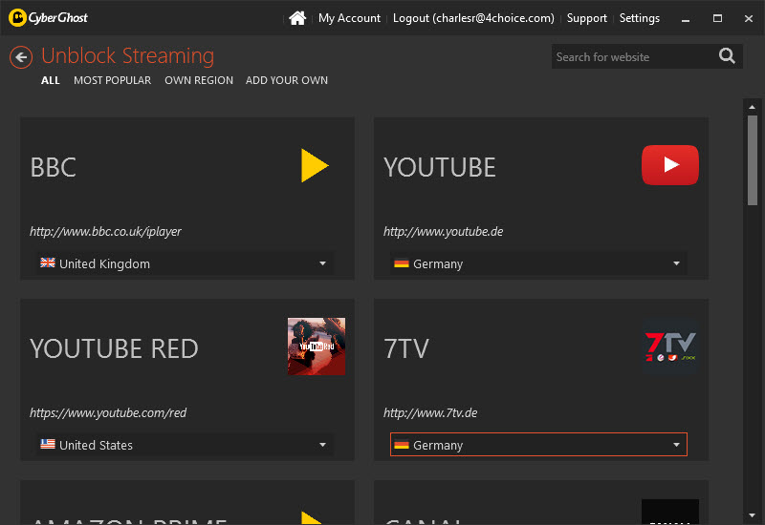Maximize the CyberGhost window
This screenshot has width=765, height=525.
[x=717, y=18]
